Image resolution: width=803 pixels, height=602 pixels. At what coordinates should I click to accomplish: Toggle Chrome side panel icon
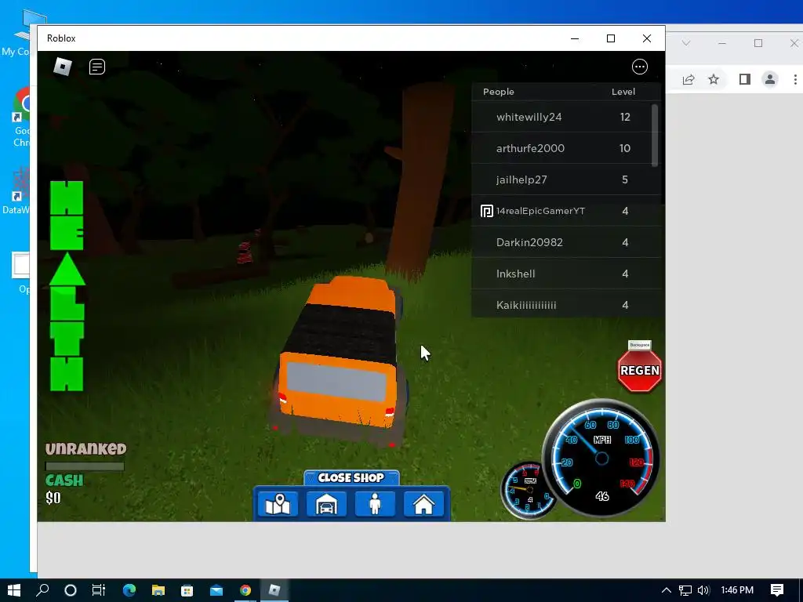tap(745, 79)
